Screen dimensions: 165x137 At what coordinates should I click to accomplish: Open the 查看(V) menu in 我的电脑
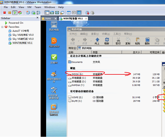(x=95, y=34)
